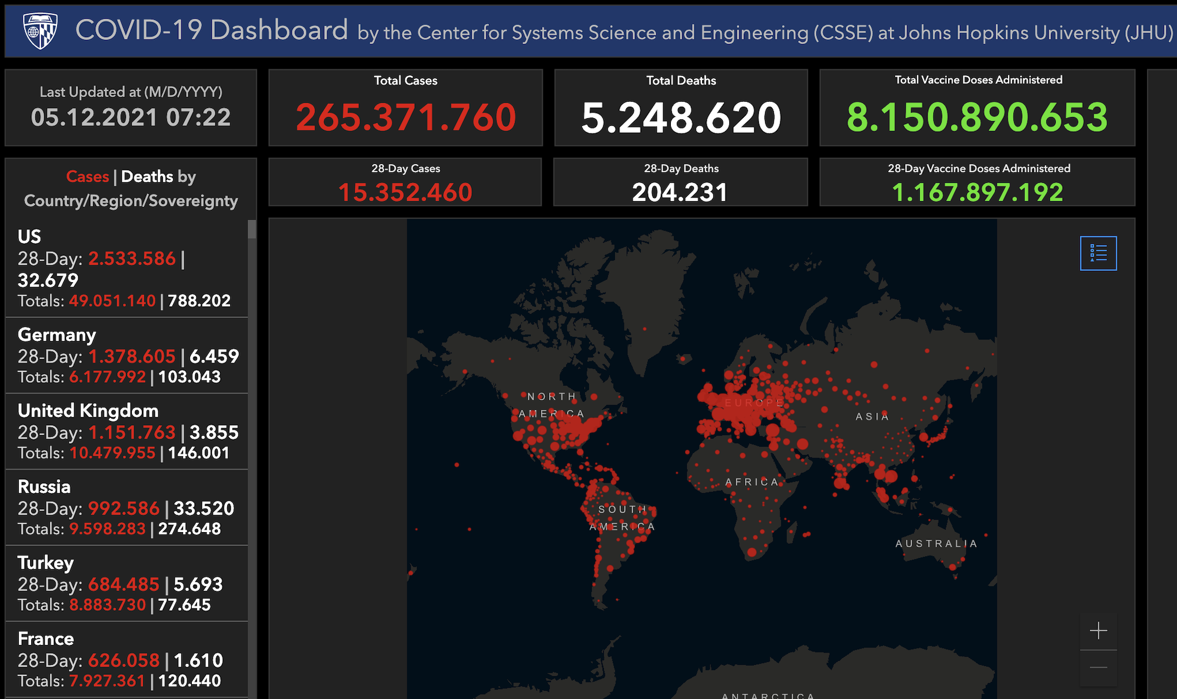The image size is (1177, 699).
Task: Select United Kingdom in the country list
Action: [x=127, y=432]
